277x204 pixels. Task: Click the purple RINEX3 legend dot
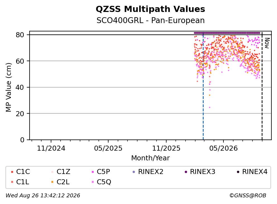click(186, 172)
